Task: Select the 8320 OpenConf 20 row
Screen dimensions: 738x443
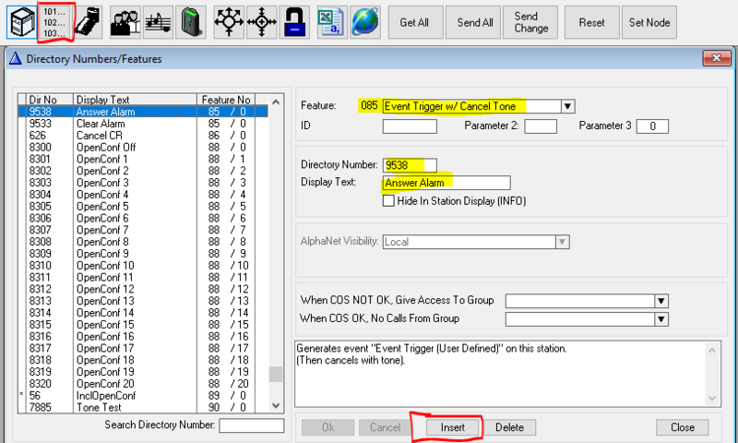Action: [144, 384]
